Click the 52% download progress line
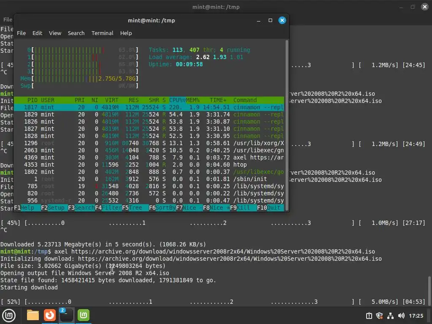 point(213,302)
